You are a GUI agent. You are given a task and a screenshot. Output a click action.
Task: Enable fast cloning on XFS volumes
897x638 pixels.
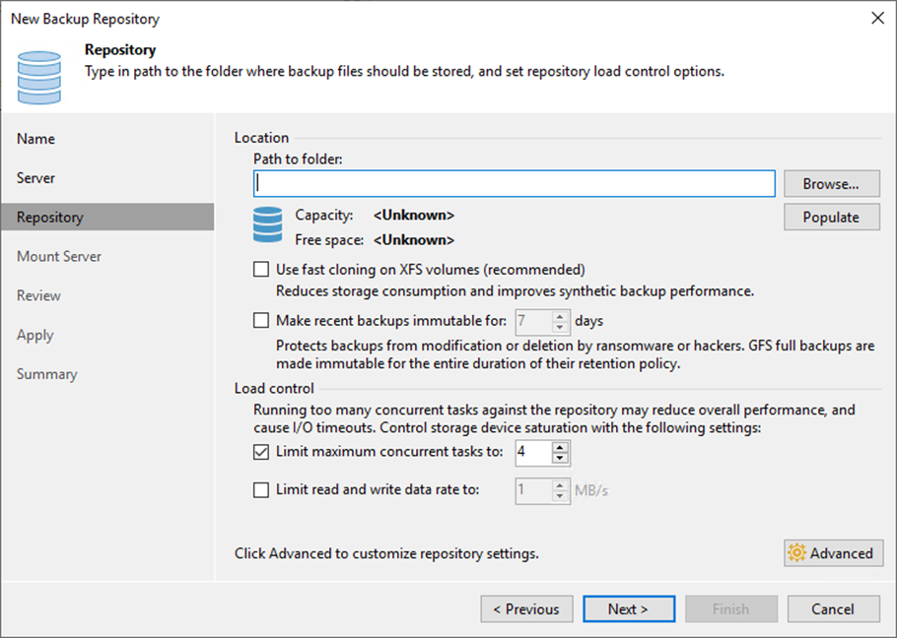coord(261,270)
